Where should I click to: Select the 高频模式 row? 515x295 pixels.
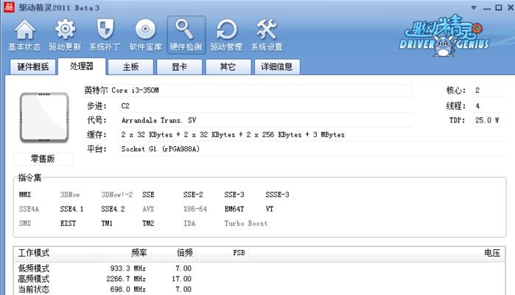click(x=259, y=279)
